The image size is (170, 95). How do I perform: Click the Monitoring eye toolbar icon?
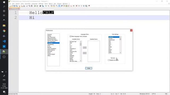[74, 6]
